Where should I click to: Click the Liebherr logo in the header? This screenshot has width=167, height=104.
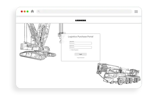click(81, 20)
